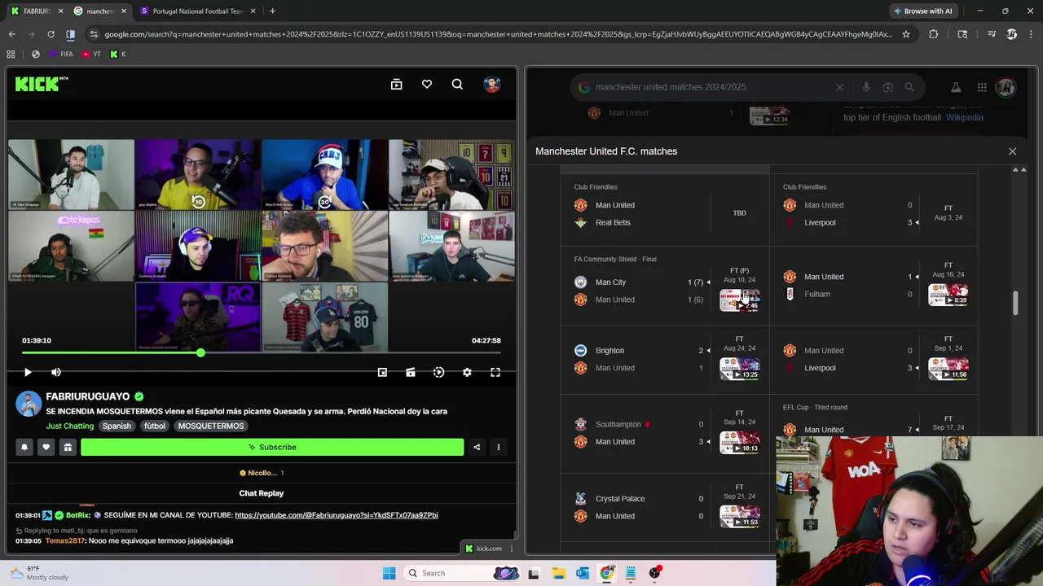Screen dimensions: 1043x586
Task: Open K bookmark in bookmarks bar
Action: [x=117, y=54]
